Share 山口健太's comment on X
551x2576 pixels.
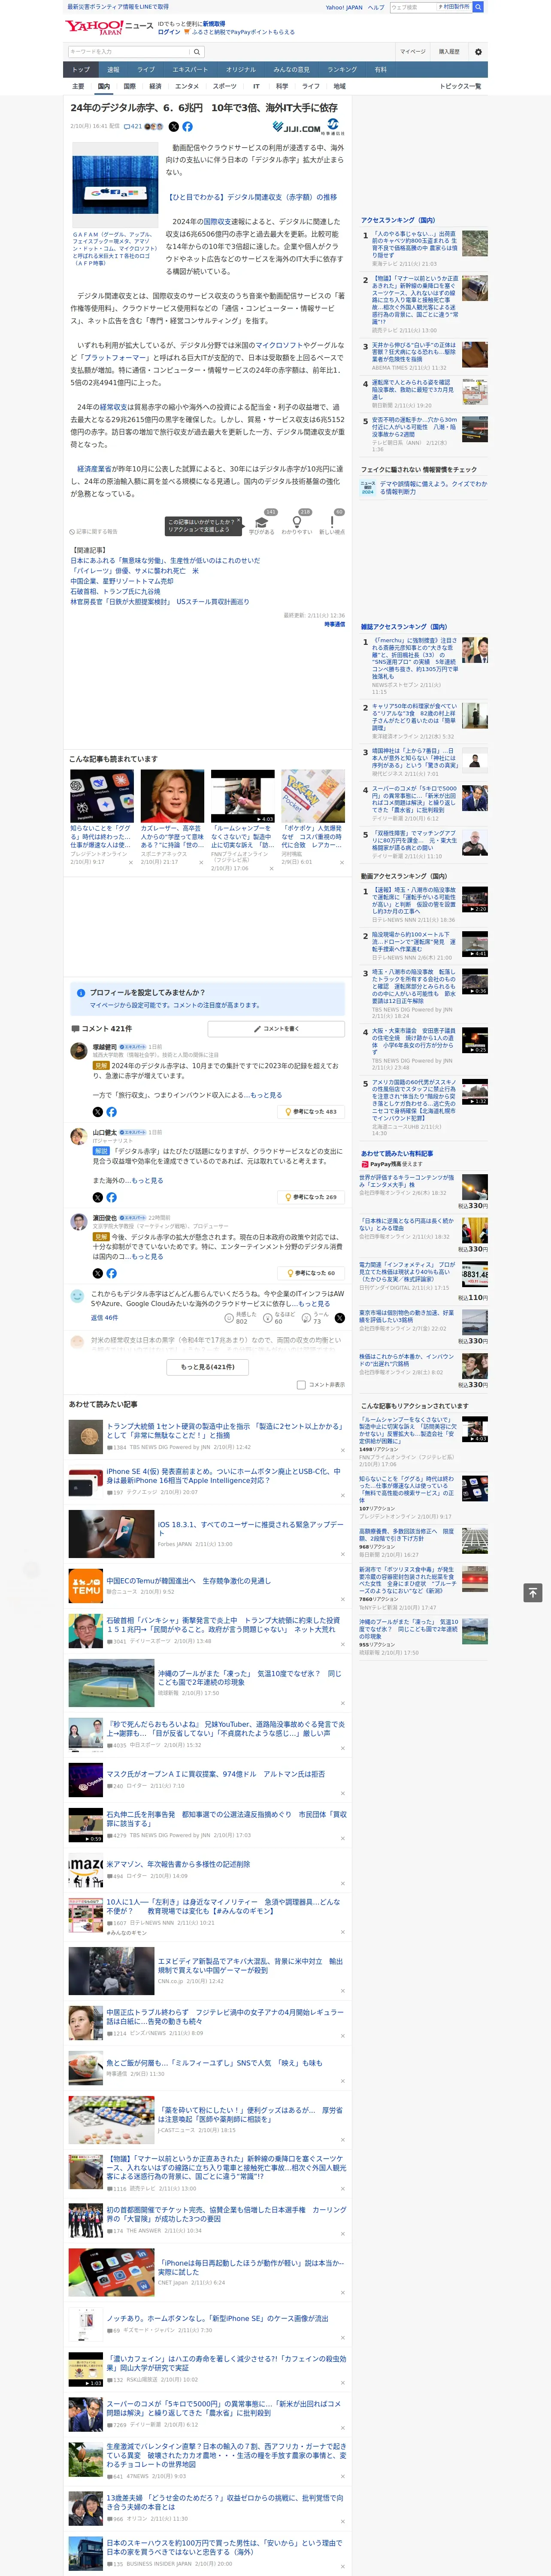[x=97, y=1197]
